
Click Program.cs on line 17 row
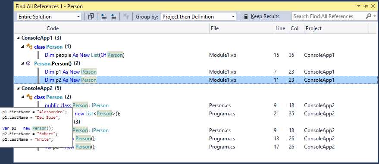(222, 147)
